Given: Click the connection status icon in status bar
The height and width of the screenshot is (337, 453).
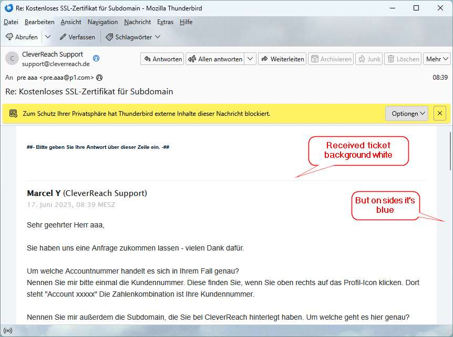Looking at the screenshot, I should pos(8,331).
